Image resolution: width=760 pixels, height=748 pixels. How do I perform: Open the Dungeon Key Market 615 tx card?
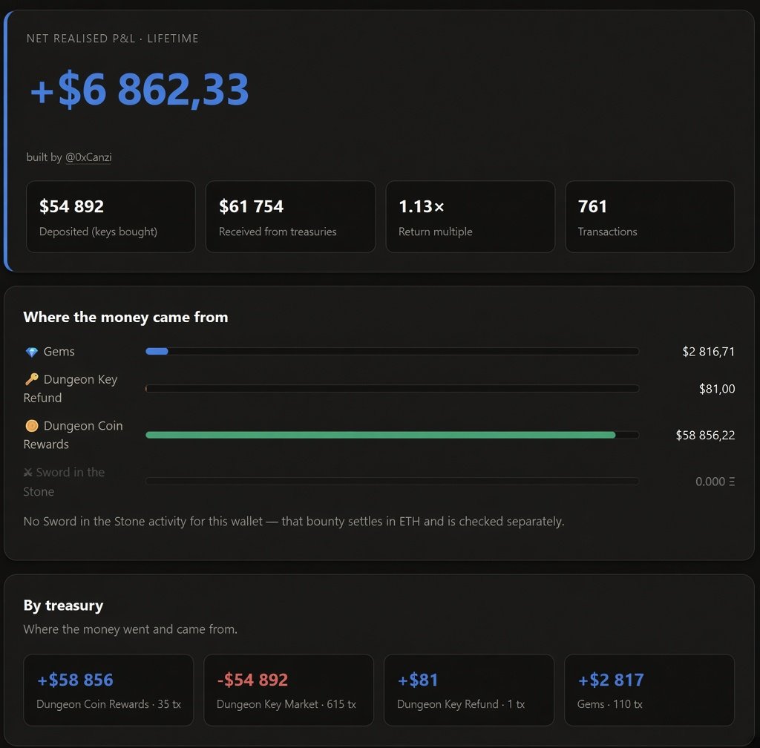point(289,690)
